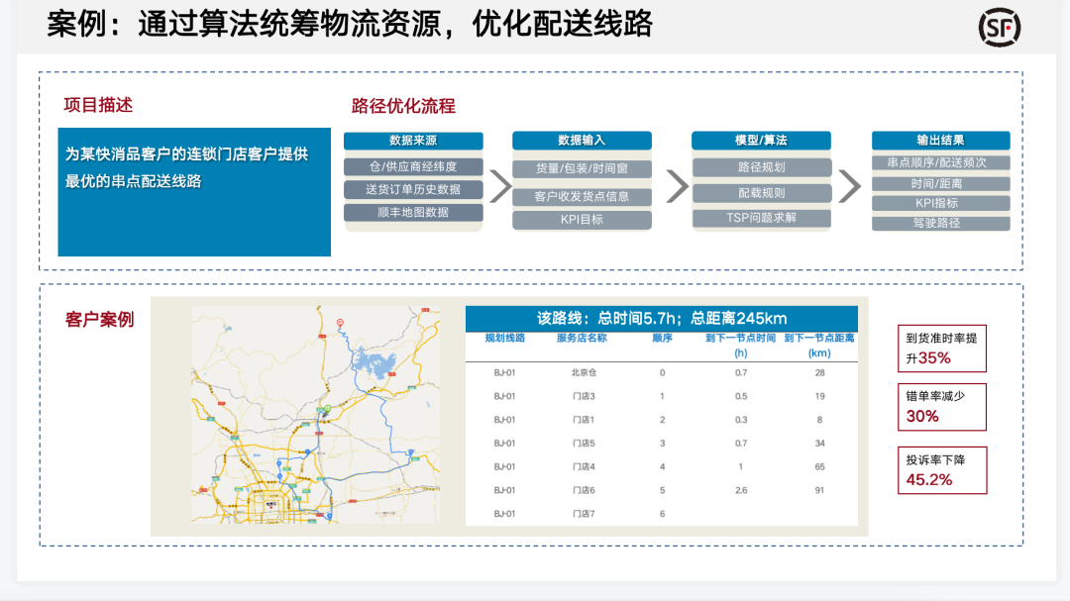The width and height of the screenshot is (1070, 601).
Task: Click the 门店5 table cell
Action: tap(584, 444)
